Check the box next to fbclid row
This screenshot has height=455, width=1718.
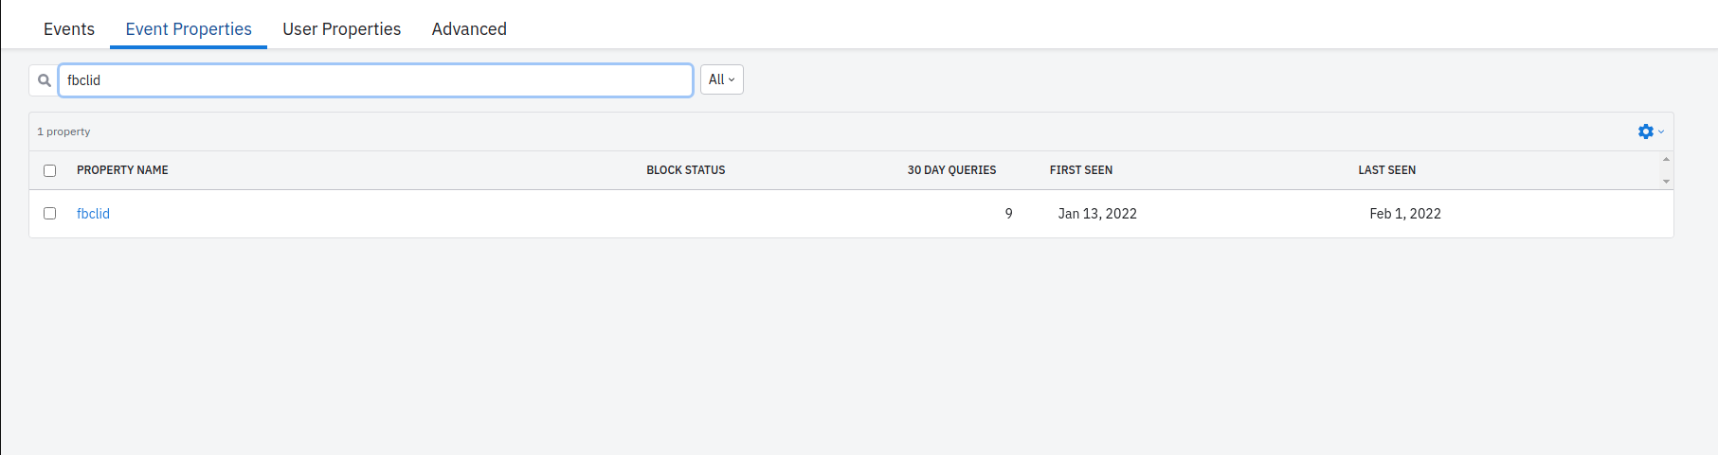coord(50,214)
